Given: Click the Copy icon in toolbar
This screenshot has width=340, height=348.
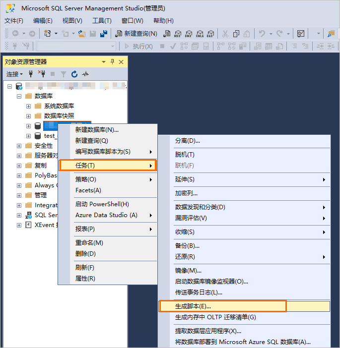Looking at the screenshot, I should [x=236, y=34].
